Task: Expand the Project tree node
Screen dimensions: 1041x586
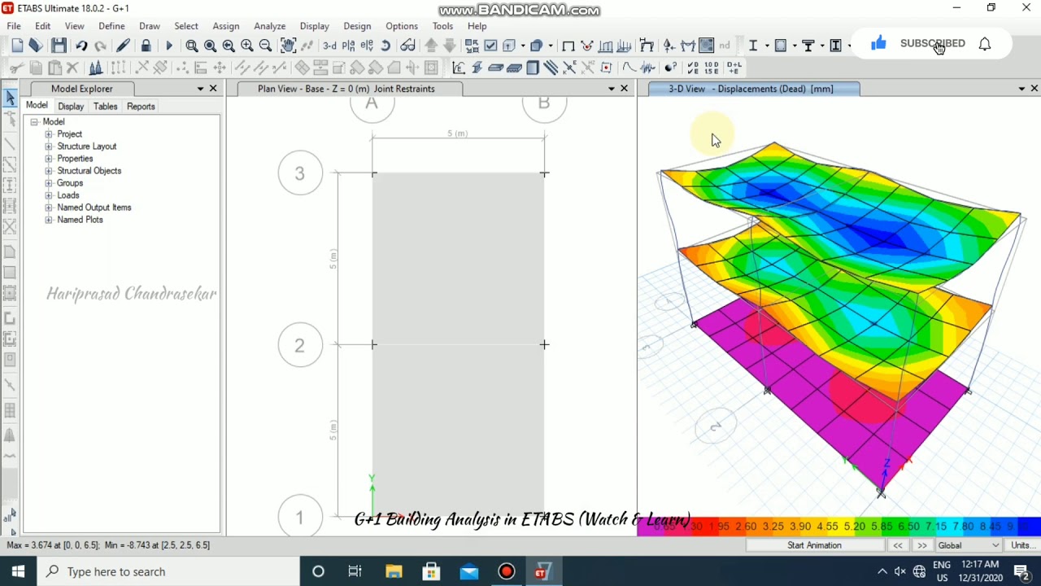Action: tap(49, 134)
